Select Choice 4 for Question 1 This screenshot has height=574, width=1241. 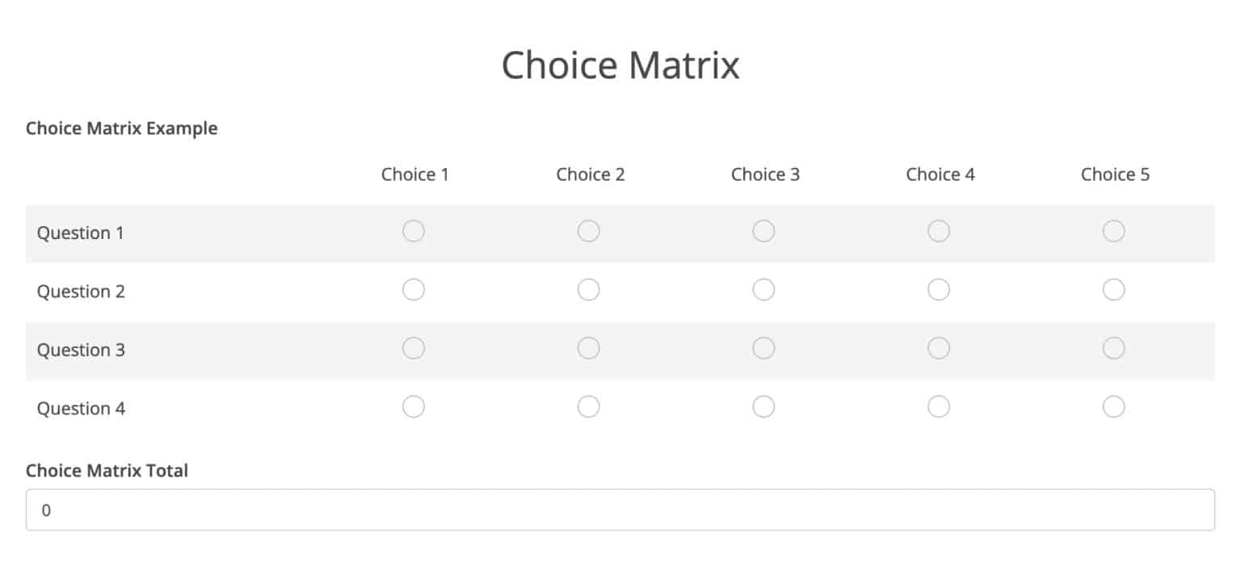pos(938,231)
